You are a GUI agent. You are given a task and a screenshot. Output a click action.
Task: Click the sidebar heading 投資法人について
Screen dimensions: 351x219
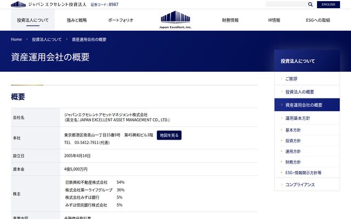(x=298, y=61)
